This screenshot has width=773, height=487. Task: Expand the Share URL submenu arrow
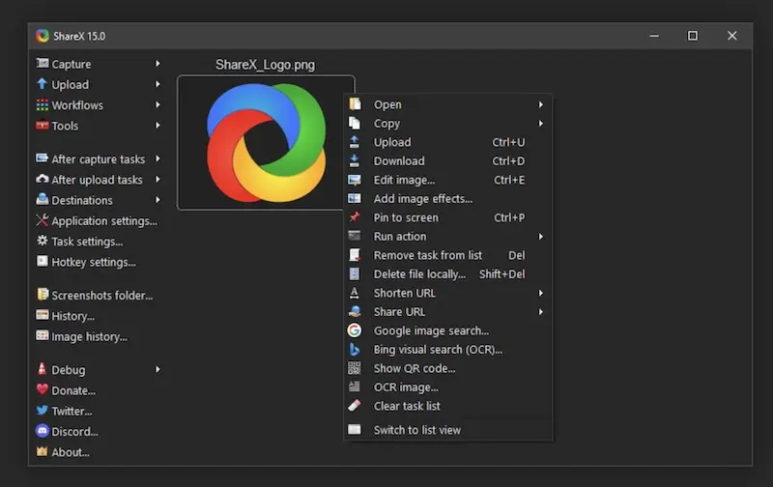tap(541, 312)
